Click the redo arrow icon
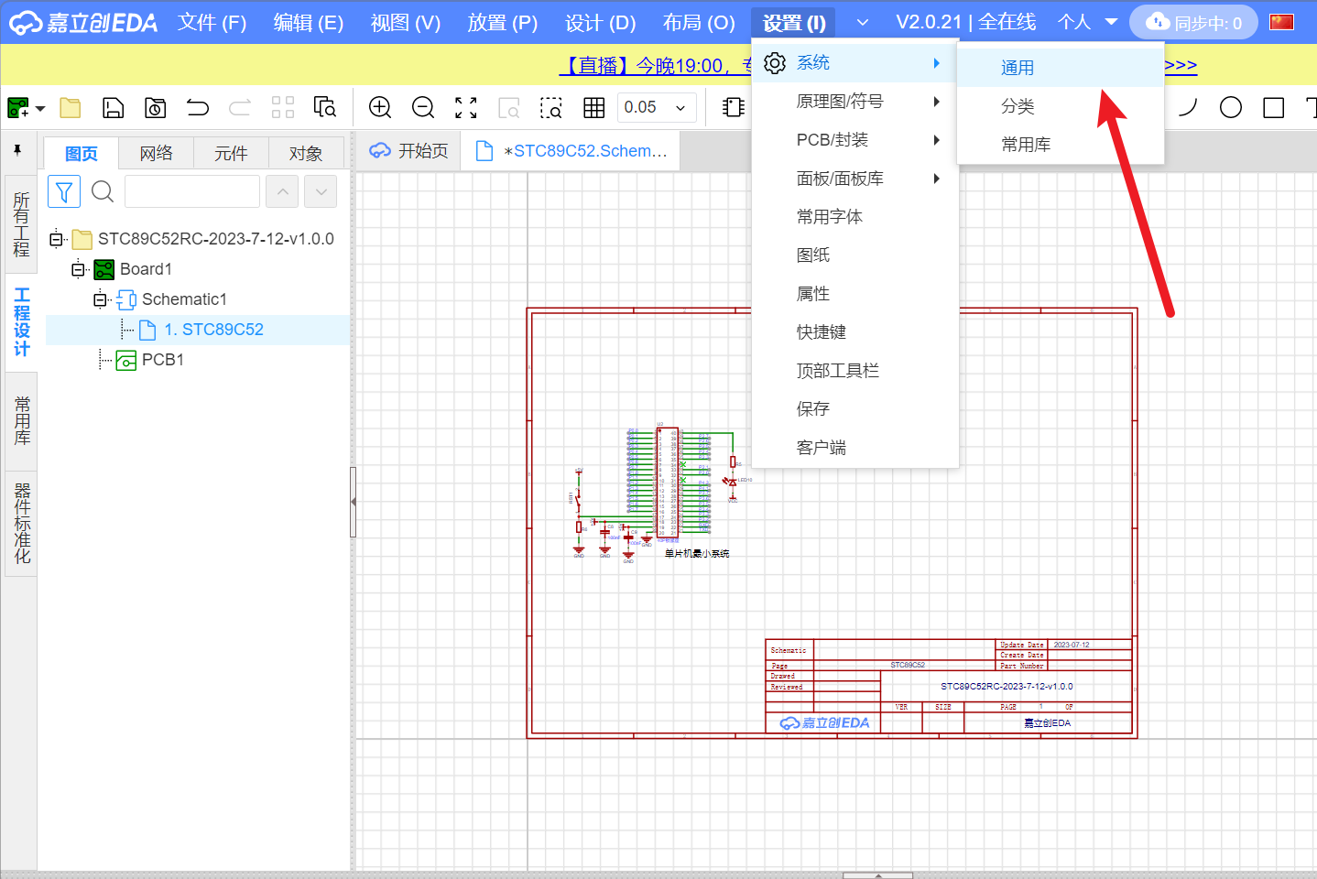Image resolution: width=1317 pixels, height=879 pixels. [x=240, y=108]
